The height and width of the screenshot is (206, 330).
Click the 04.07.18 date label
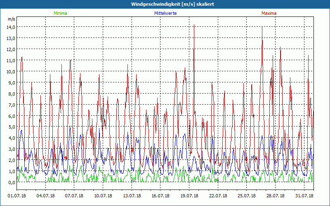coord(45,196)
